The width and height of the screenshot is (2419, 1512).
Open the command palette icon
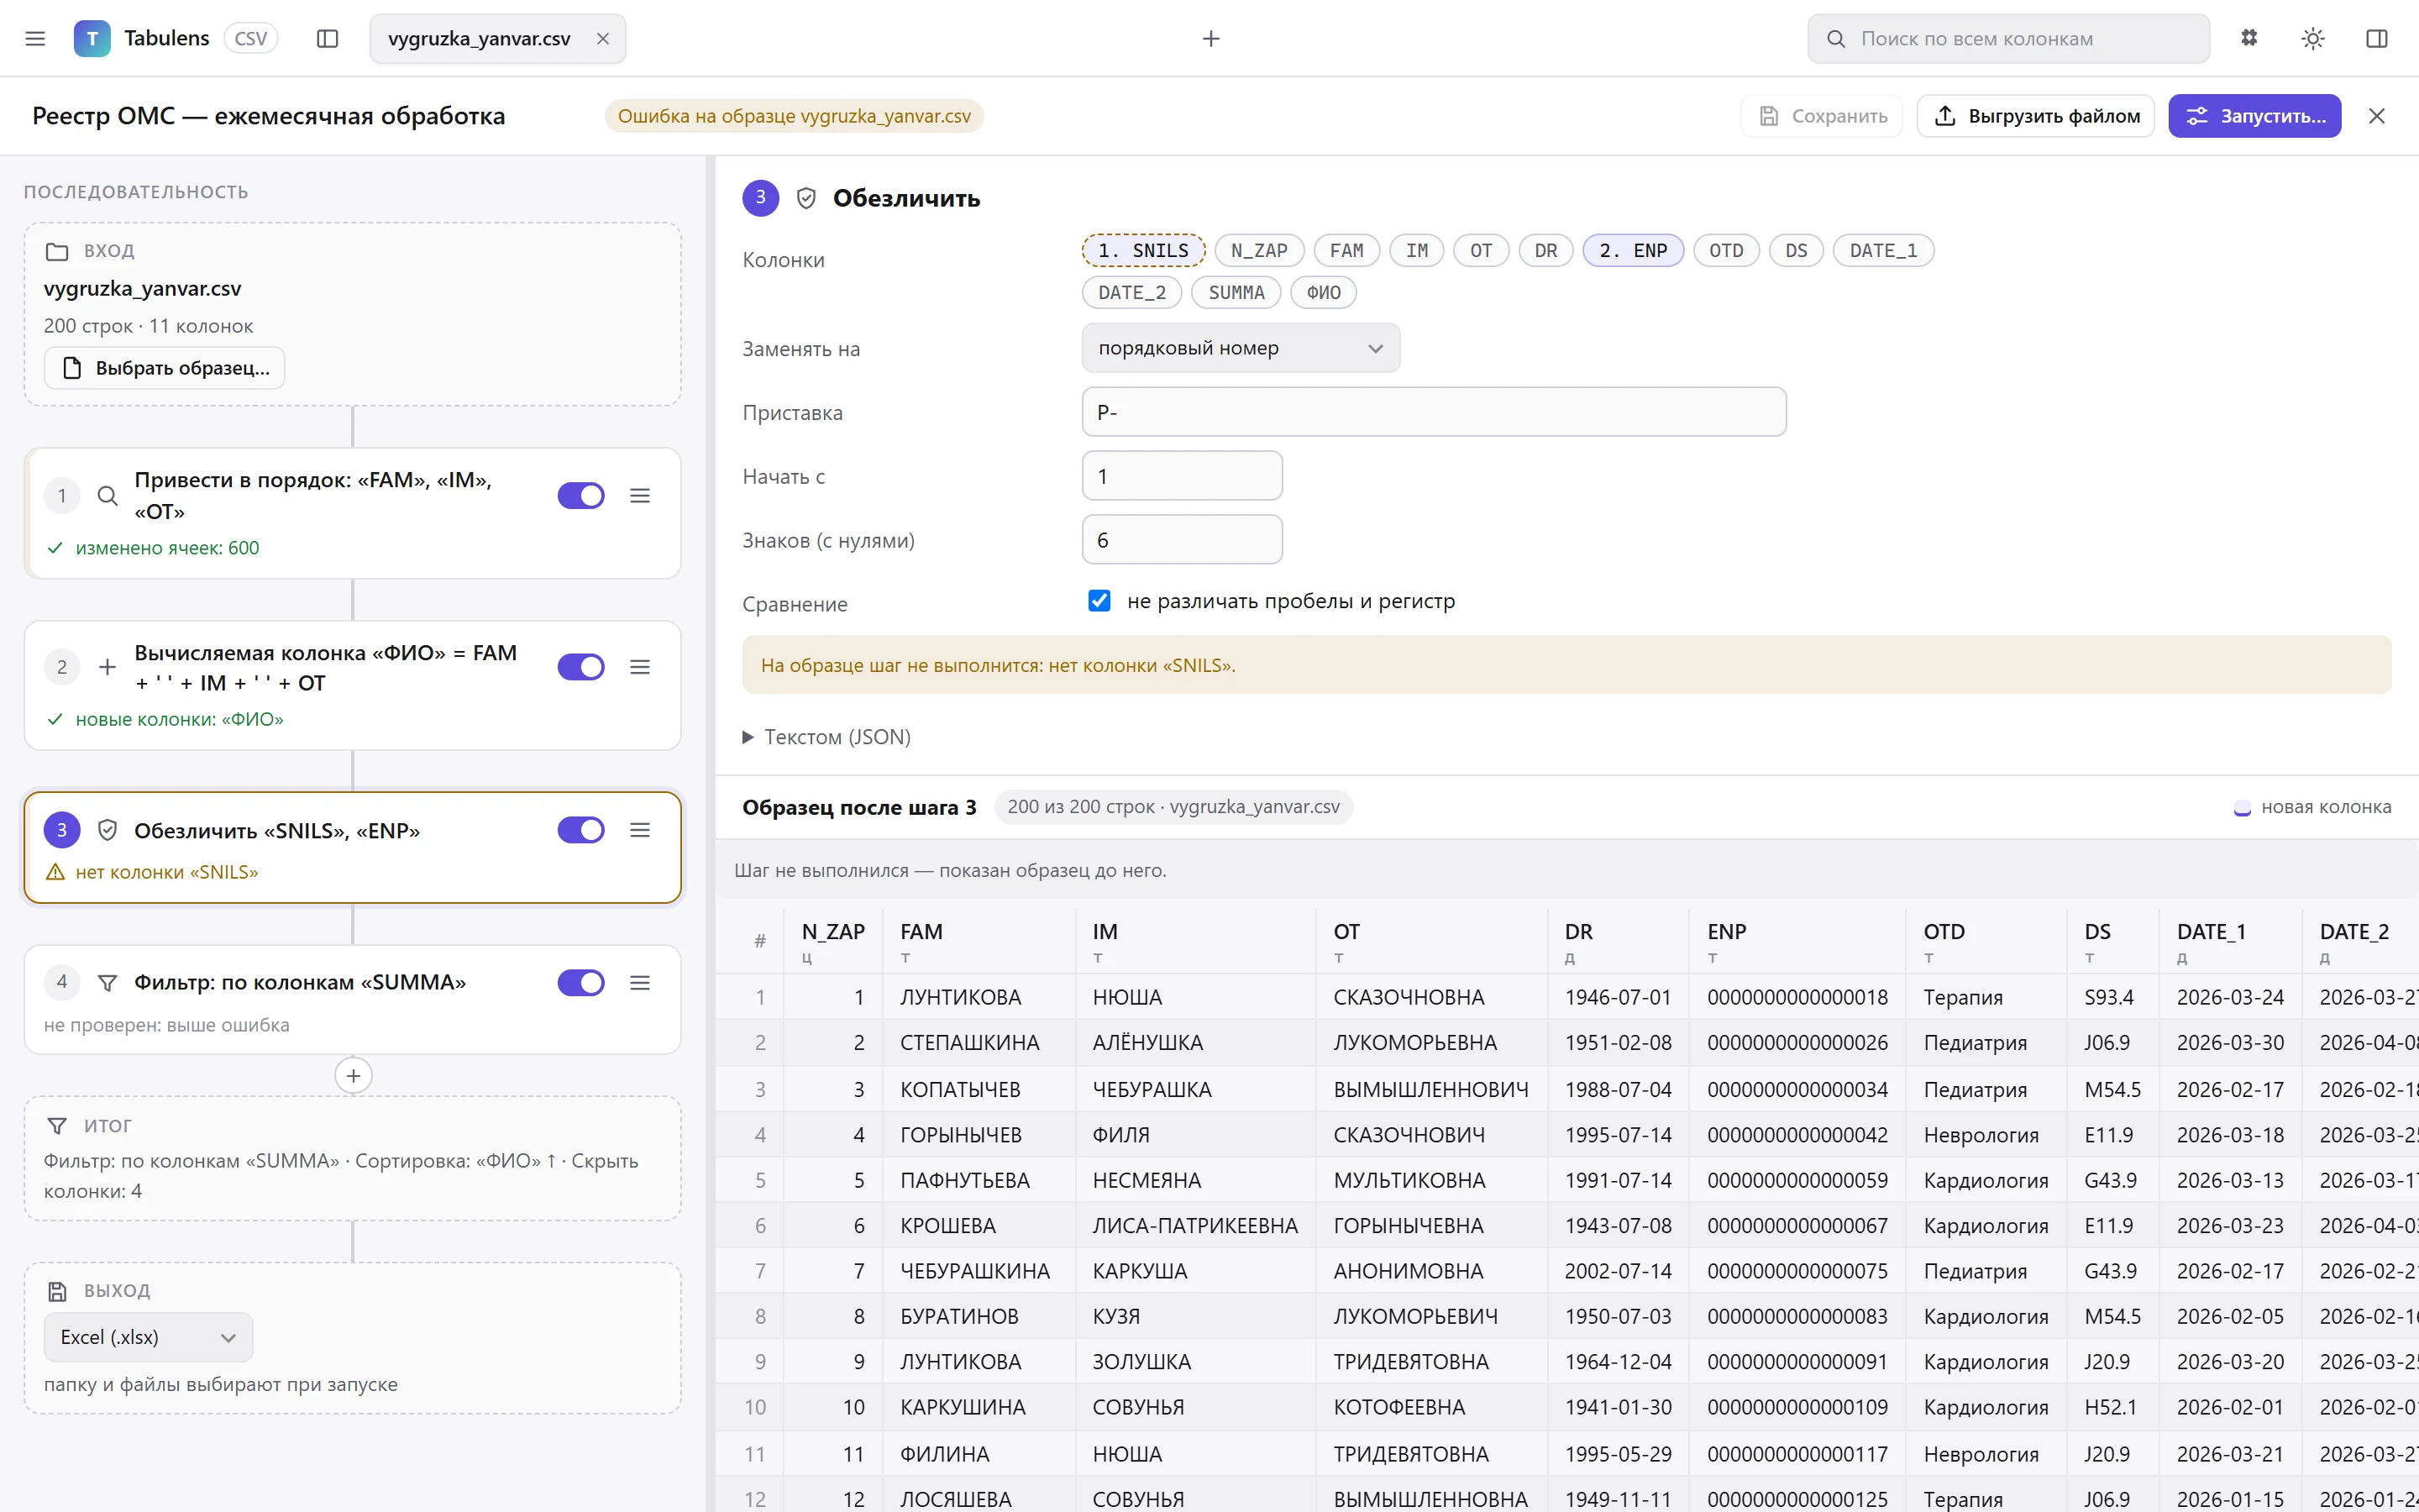[2249, 38]
